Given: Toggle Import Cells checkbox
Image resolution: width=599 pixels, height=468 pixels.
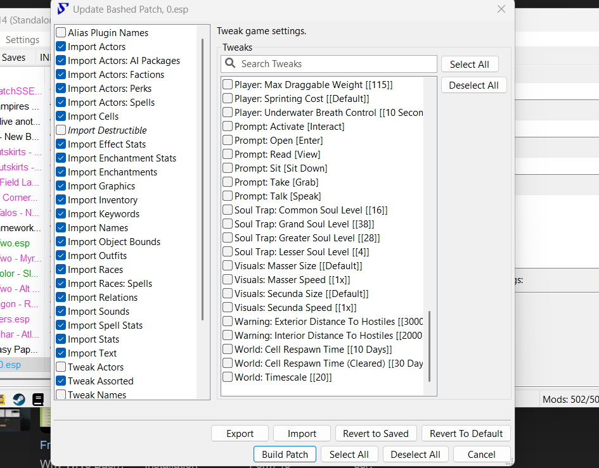Looking at the screenshot, I should [61, 116].
